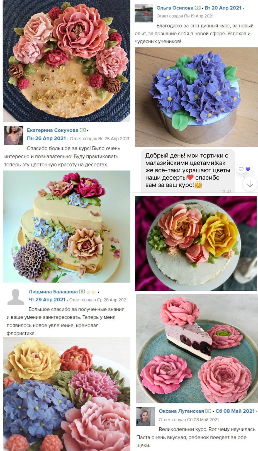
Task: Click the outlined heart like icon
Action: pyautogui.click(x=241, y=169)
